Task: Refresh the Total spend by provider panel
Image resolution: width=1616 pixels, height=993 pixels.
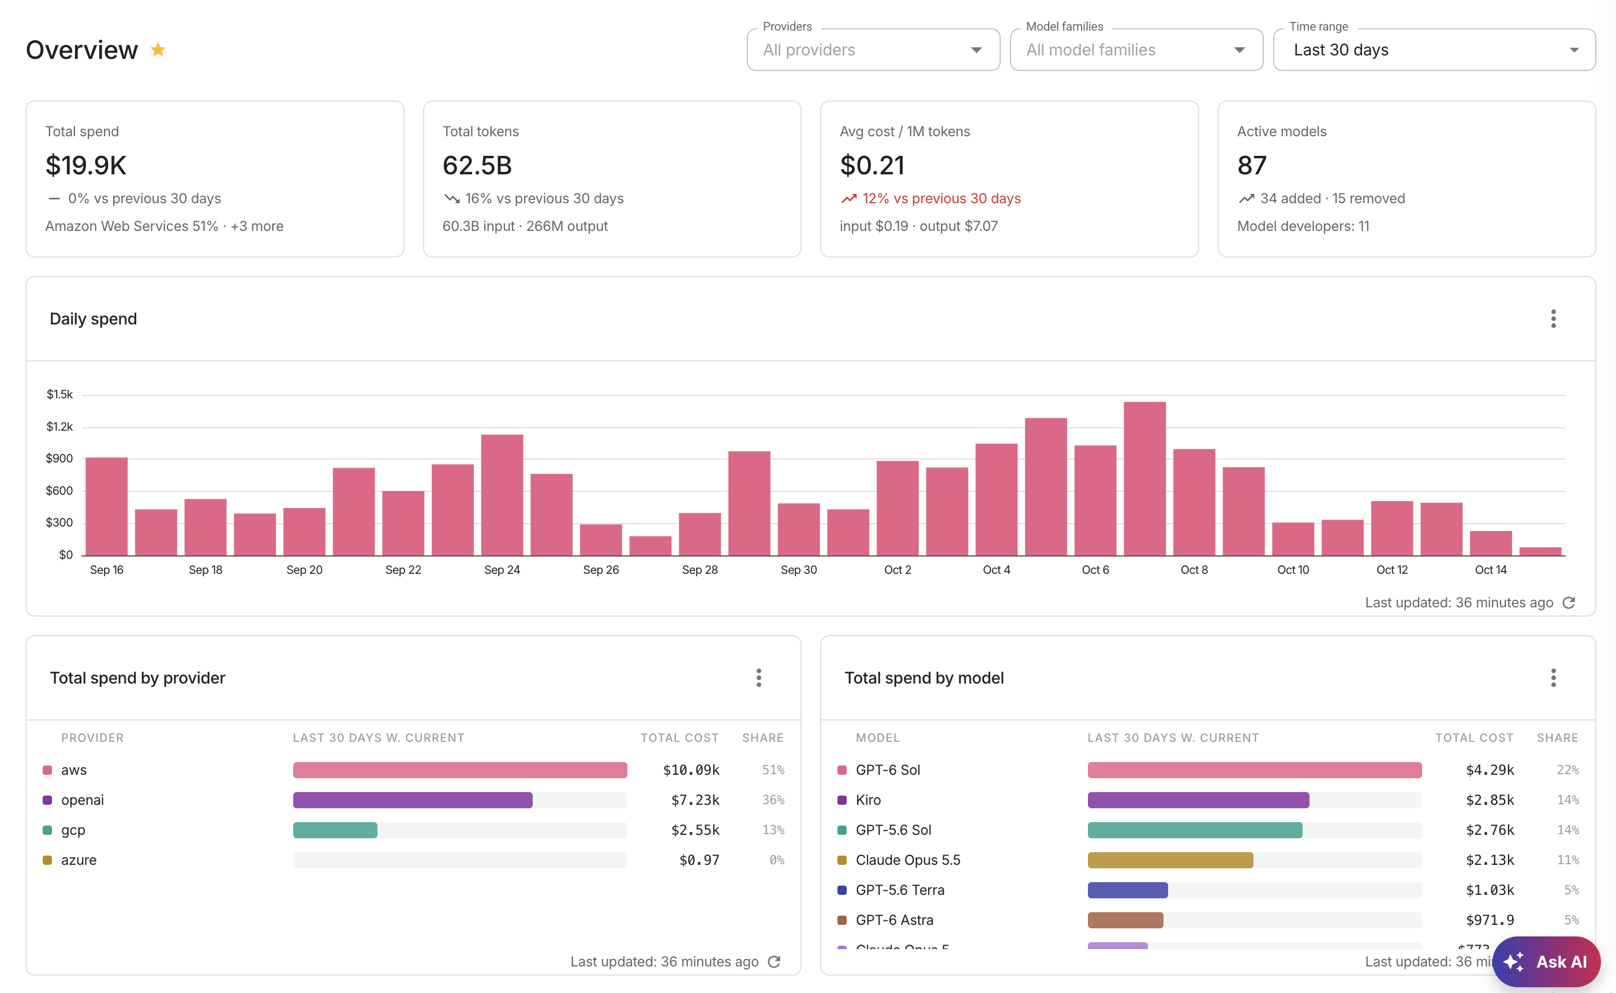Action: 774,961
